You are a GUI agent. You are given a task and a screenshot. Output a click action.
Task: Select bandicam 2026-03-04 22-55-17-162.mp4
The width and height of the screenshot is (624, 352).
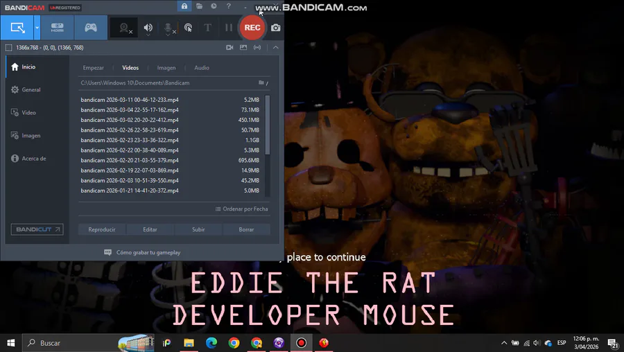click(x=170, y=109)
